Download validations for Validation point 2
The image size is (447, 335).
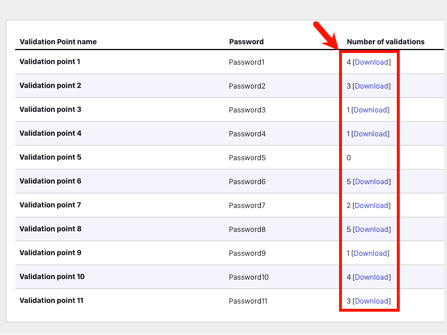click(372, 86)
